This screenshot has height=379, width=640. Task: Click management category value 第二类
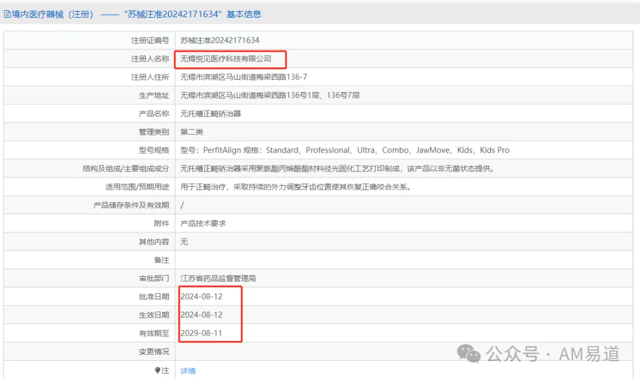pos(192,132)
